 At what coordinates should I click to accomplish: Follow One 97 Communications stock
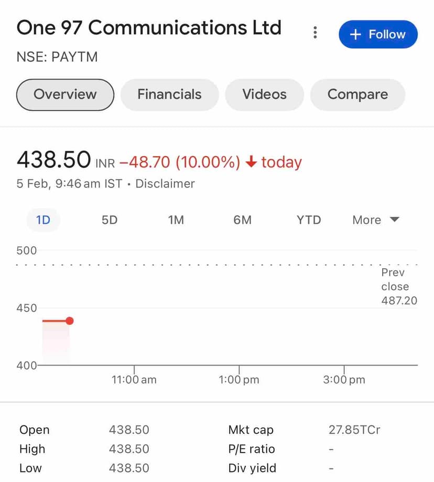coord(378,35)
